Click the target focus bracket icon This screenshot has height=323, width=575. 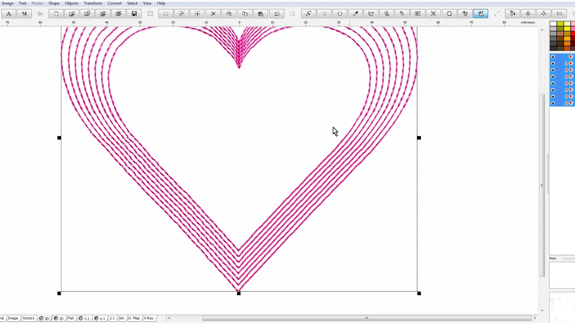tap(433, 13)
